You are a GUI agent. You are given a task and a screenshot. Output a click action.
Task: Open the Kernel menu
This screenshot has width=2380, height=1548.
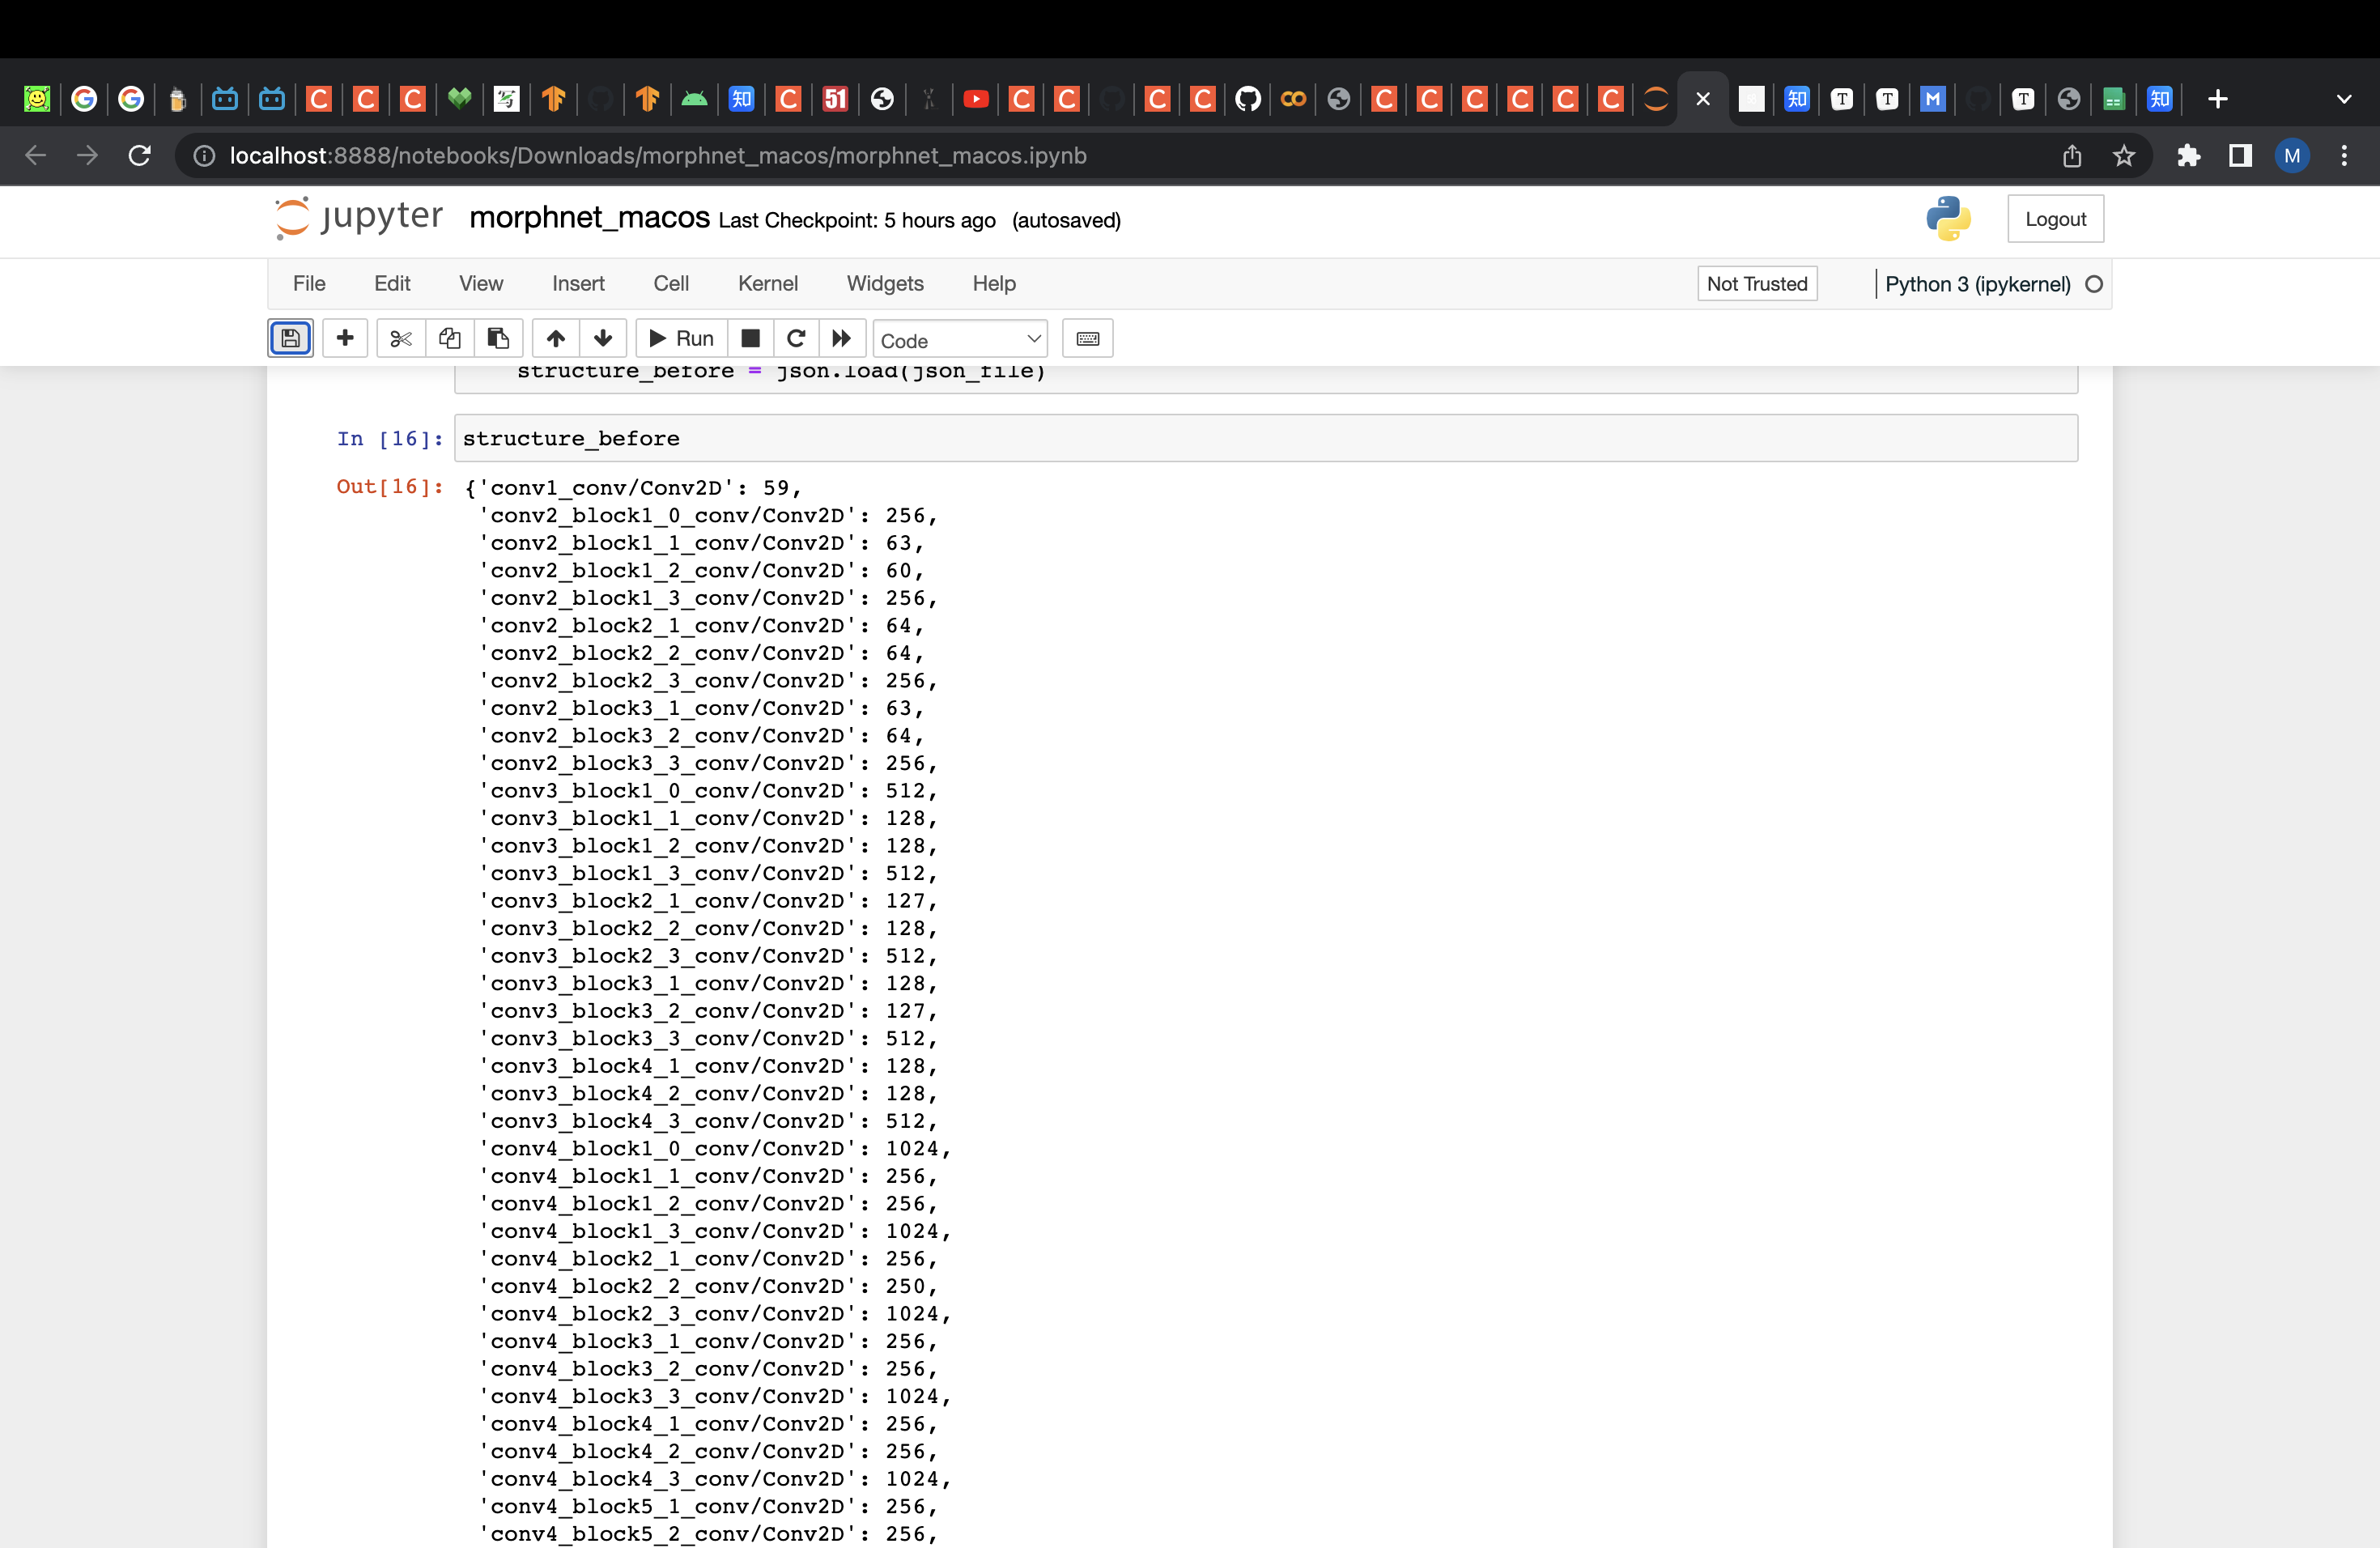tap(767, 283)
